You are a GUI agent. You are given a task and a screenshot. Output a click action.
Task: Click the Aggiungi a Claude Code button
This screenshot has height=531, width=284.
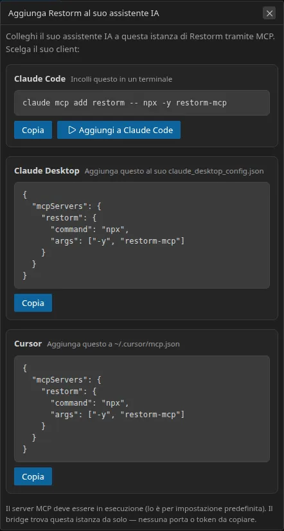[119, 130]
